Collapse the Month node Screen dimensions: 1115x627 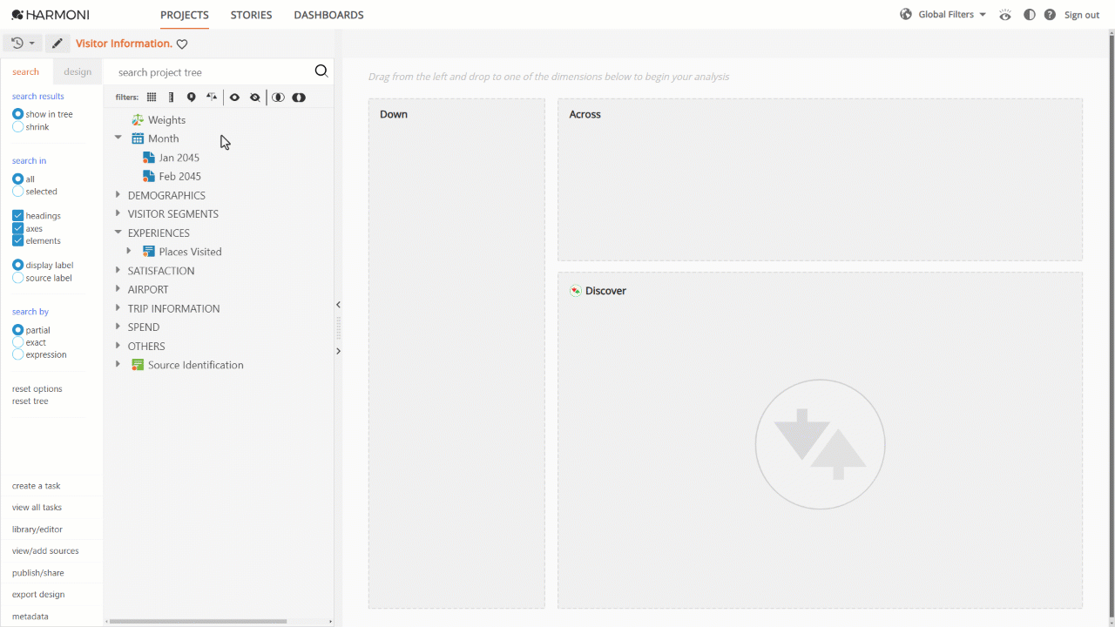tap(118, 138)
